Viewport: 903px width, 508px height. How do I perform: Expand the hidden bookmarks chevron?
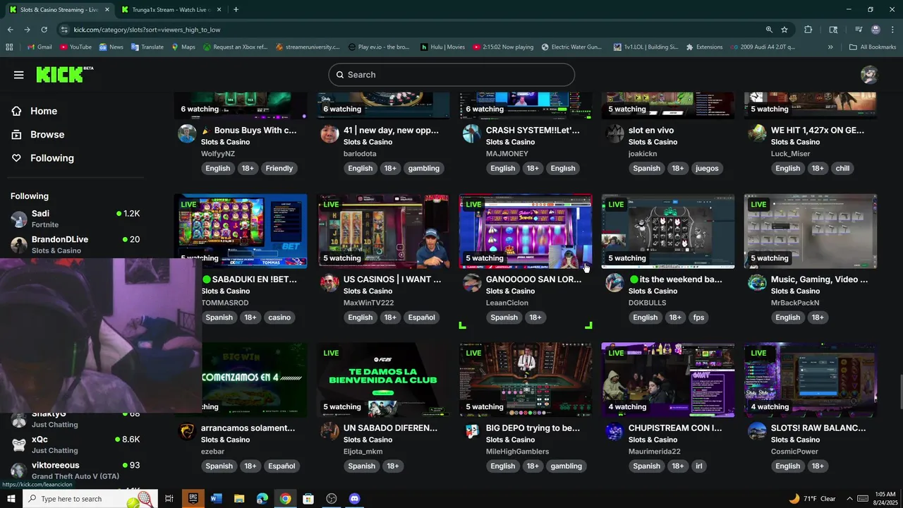pos(830,47)
